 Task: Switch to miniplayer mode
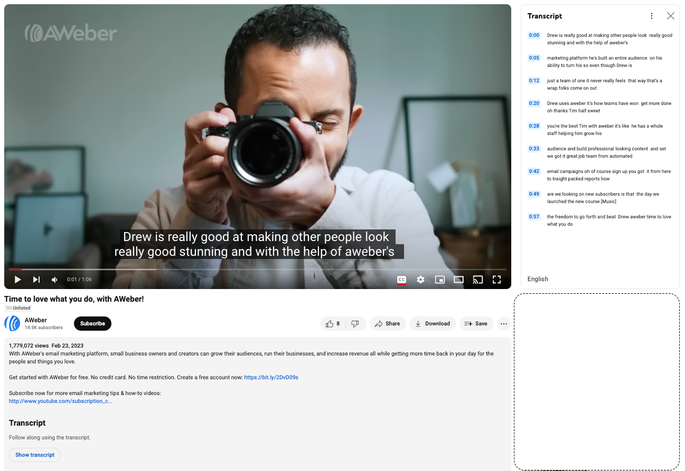tap(439, 280)
